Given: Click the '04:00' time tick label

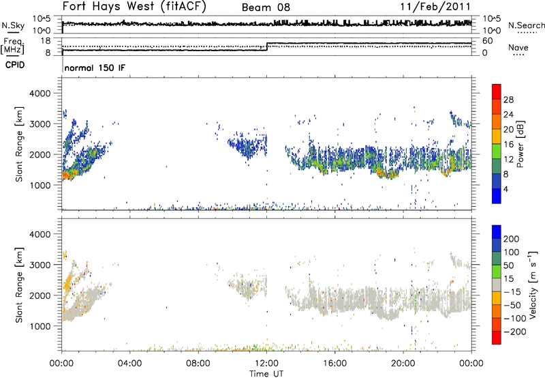Looking at the screenshot, I should pos(130,364).
